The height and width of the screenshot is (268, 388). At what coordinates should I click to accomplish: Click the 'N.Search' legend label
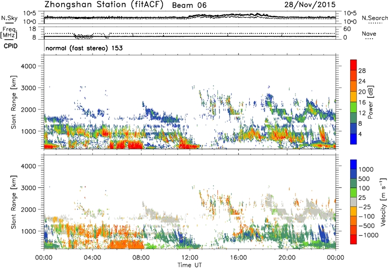375,18
